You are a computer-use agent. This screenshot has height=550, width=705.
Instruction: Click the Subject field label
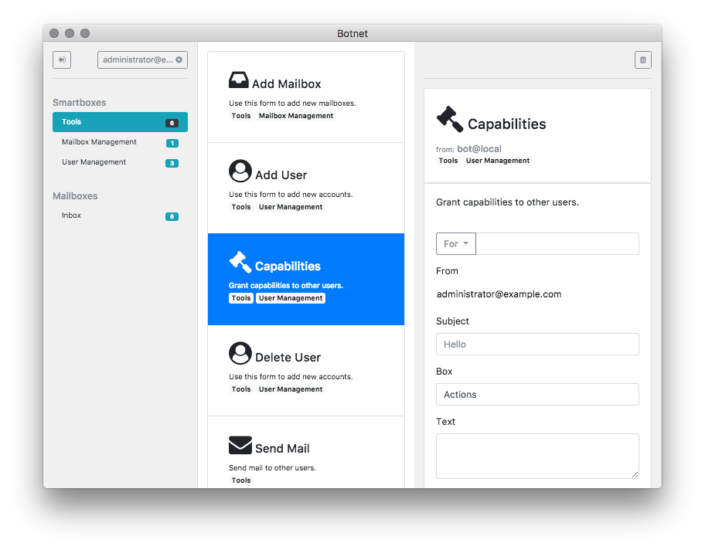pos(452,321)
